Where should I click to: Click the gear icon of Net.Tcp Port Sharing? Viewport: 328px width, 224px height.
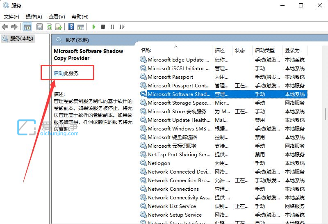click(x=143, y=154)
